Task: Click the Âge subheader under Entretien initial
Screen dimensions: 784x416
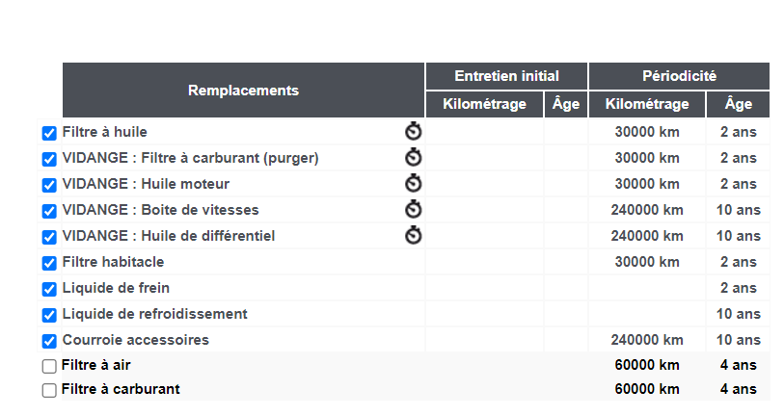Action: [x=565, y=104]
